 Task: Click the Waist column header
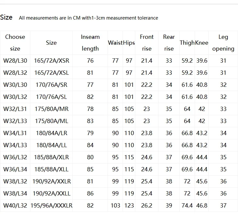(x=115, y=43)
